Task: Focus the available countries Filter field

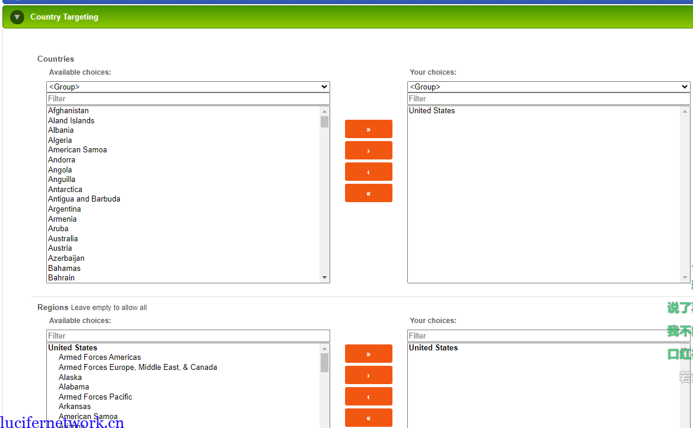Action: [188, 99]
